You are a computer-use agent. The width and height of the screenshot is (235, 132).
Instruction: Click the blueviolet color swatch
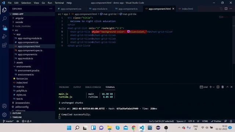click(129, 32)
